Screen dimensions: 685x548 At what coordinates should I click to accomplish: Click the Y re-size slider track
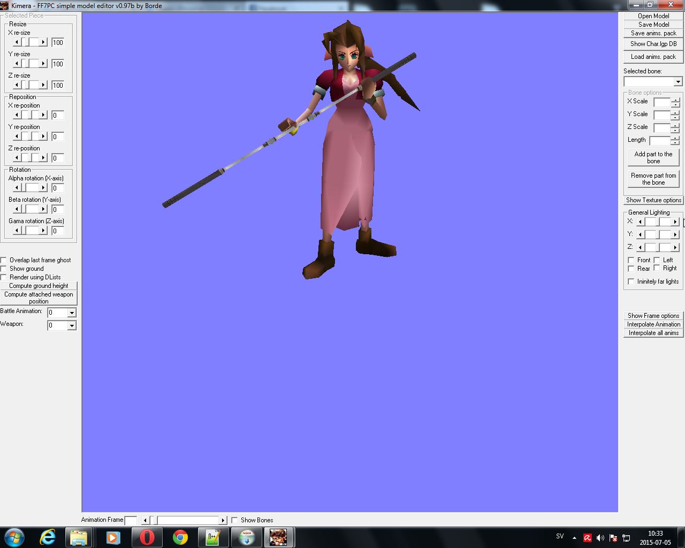[30, 64]
